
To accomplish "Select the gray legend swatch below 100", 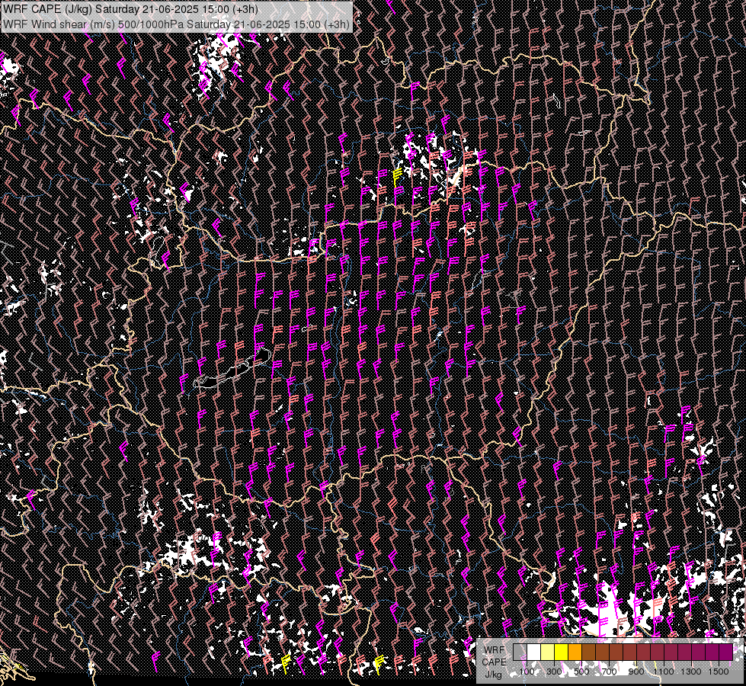I will click(x=520, y=652).
